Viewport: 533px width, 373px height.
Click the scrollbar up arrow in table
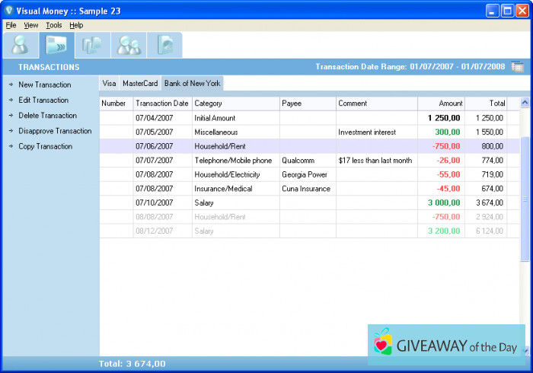(525, 103)
